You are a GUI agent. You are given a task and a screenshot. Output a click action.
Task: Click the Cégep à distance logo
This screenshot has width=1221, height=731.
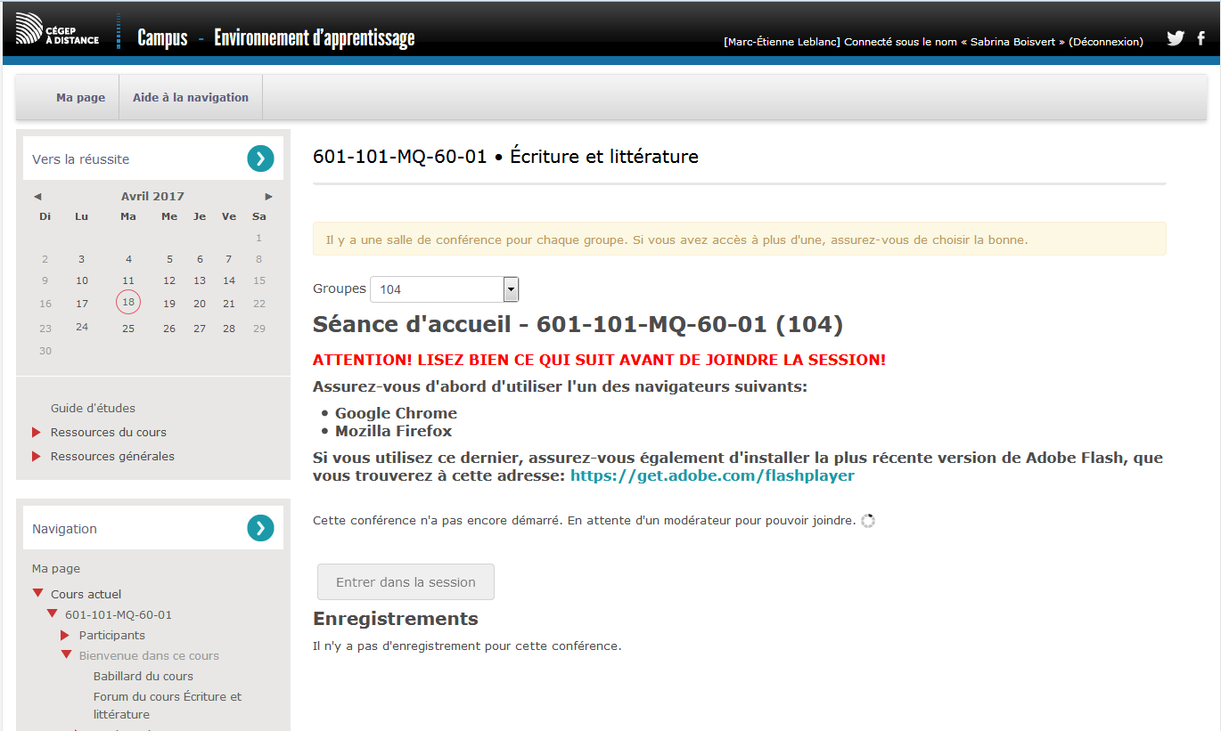(58, 30)
